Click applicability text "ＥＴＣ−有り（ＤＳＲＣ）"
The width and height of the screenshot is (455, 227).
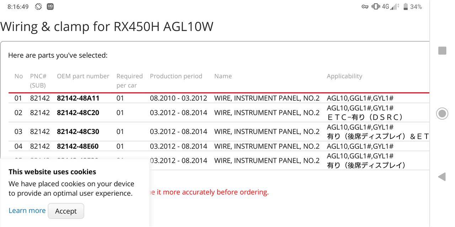coord(365,117)
